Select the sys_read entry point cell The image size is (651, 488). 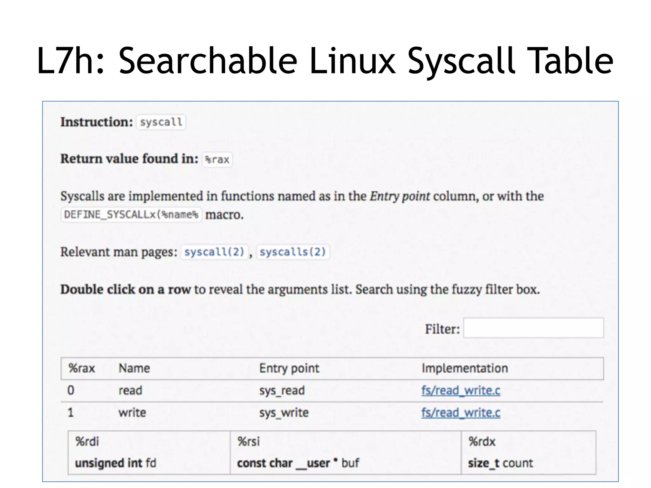(x=282, y=390)
